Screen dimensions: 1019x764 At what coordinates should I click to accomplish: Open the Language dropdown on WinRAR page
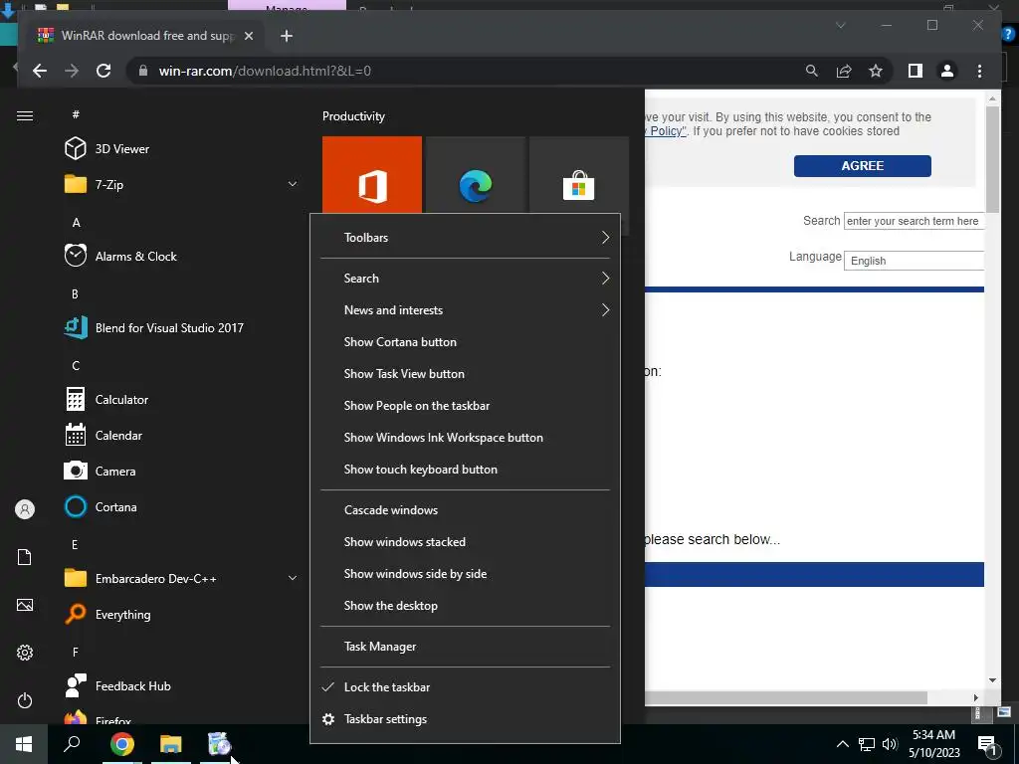[x=914, y=261]
